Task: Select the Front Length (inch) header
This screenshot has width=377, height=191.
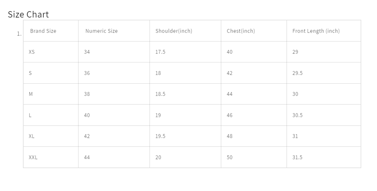Action: pos(316,31)
